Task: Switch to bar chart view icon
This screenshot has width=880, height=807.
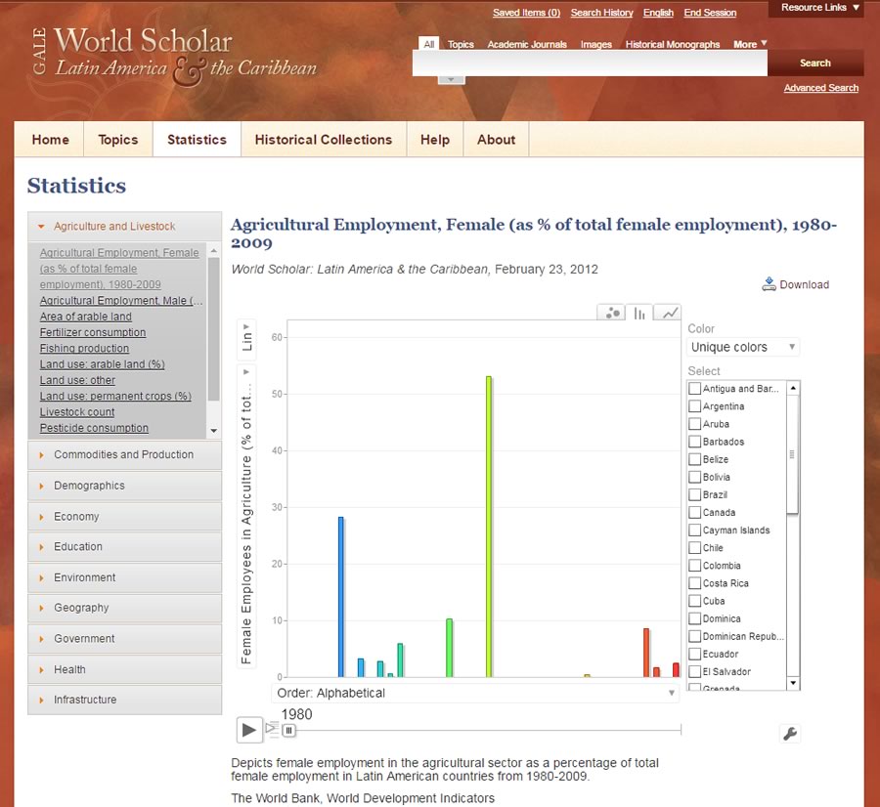Action: [x=639, y=313]
